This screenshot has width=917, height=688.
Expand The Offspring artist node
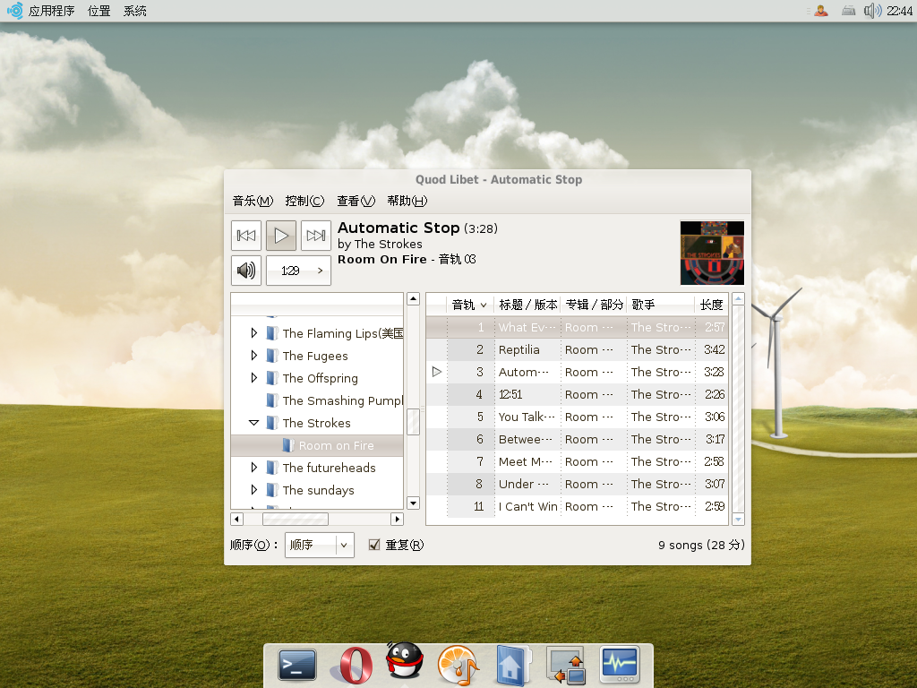tap(253, 377)
